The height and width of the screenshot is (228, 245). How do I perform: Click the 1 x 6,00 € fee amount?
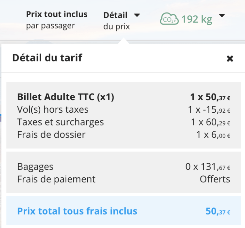213,134
